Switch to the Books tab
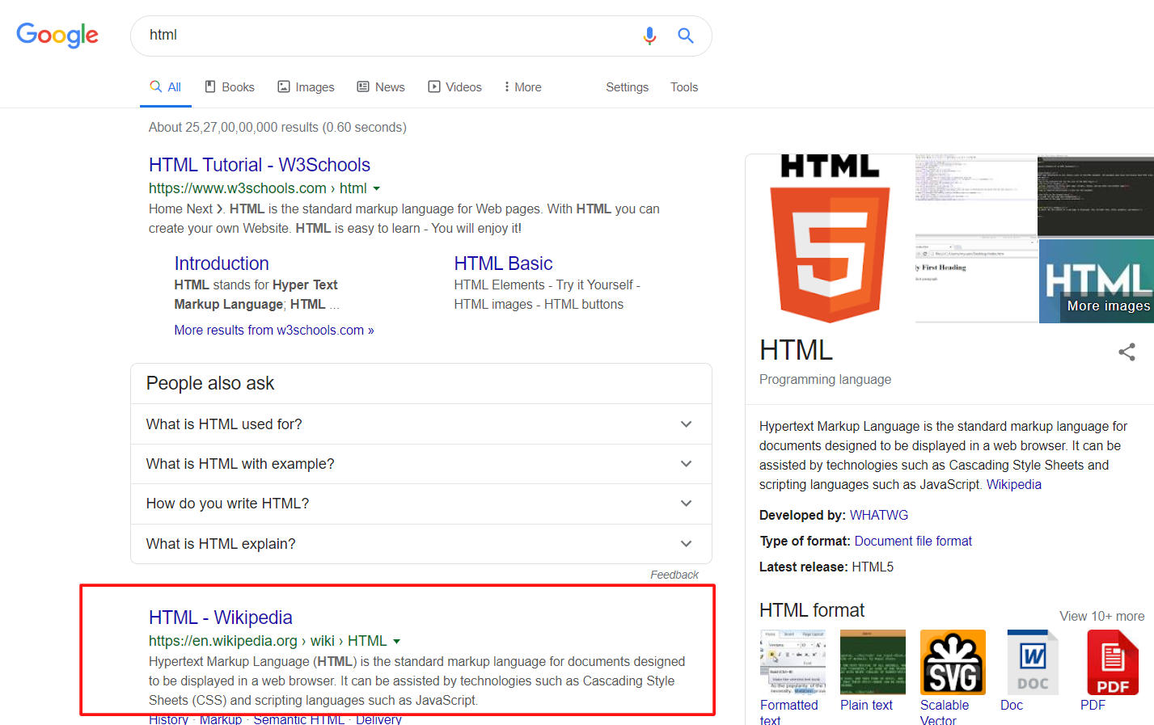Screen dimensions: 1154x725 (x=230, y=86)
